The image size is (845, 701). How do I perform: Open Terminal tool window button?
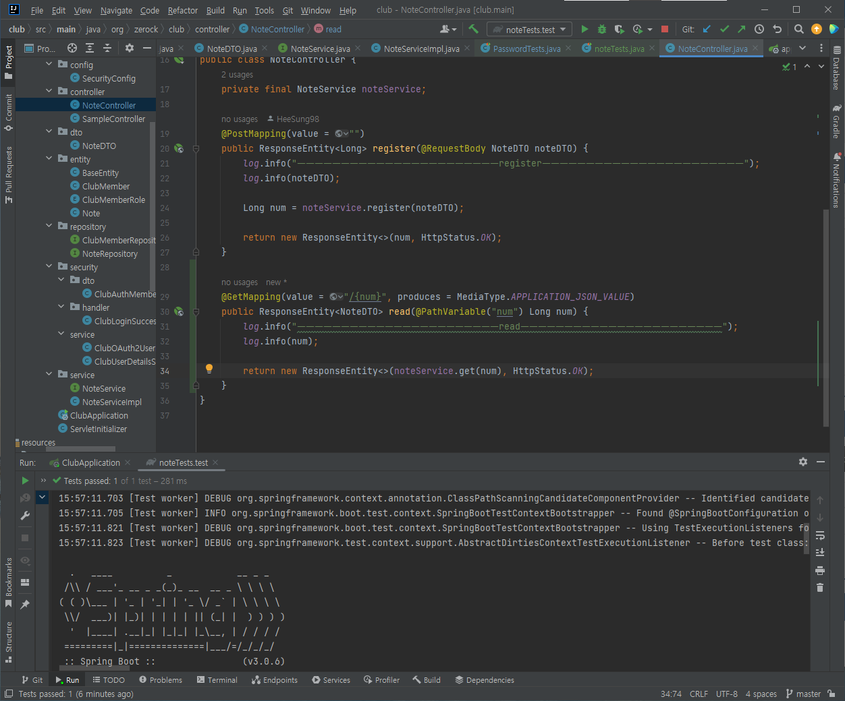pyautogui.click(x=217, y=679)
